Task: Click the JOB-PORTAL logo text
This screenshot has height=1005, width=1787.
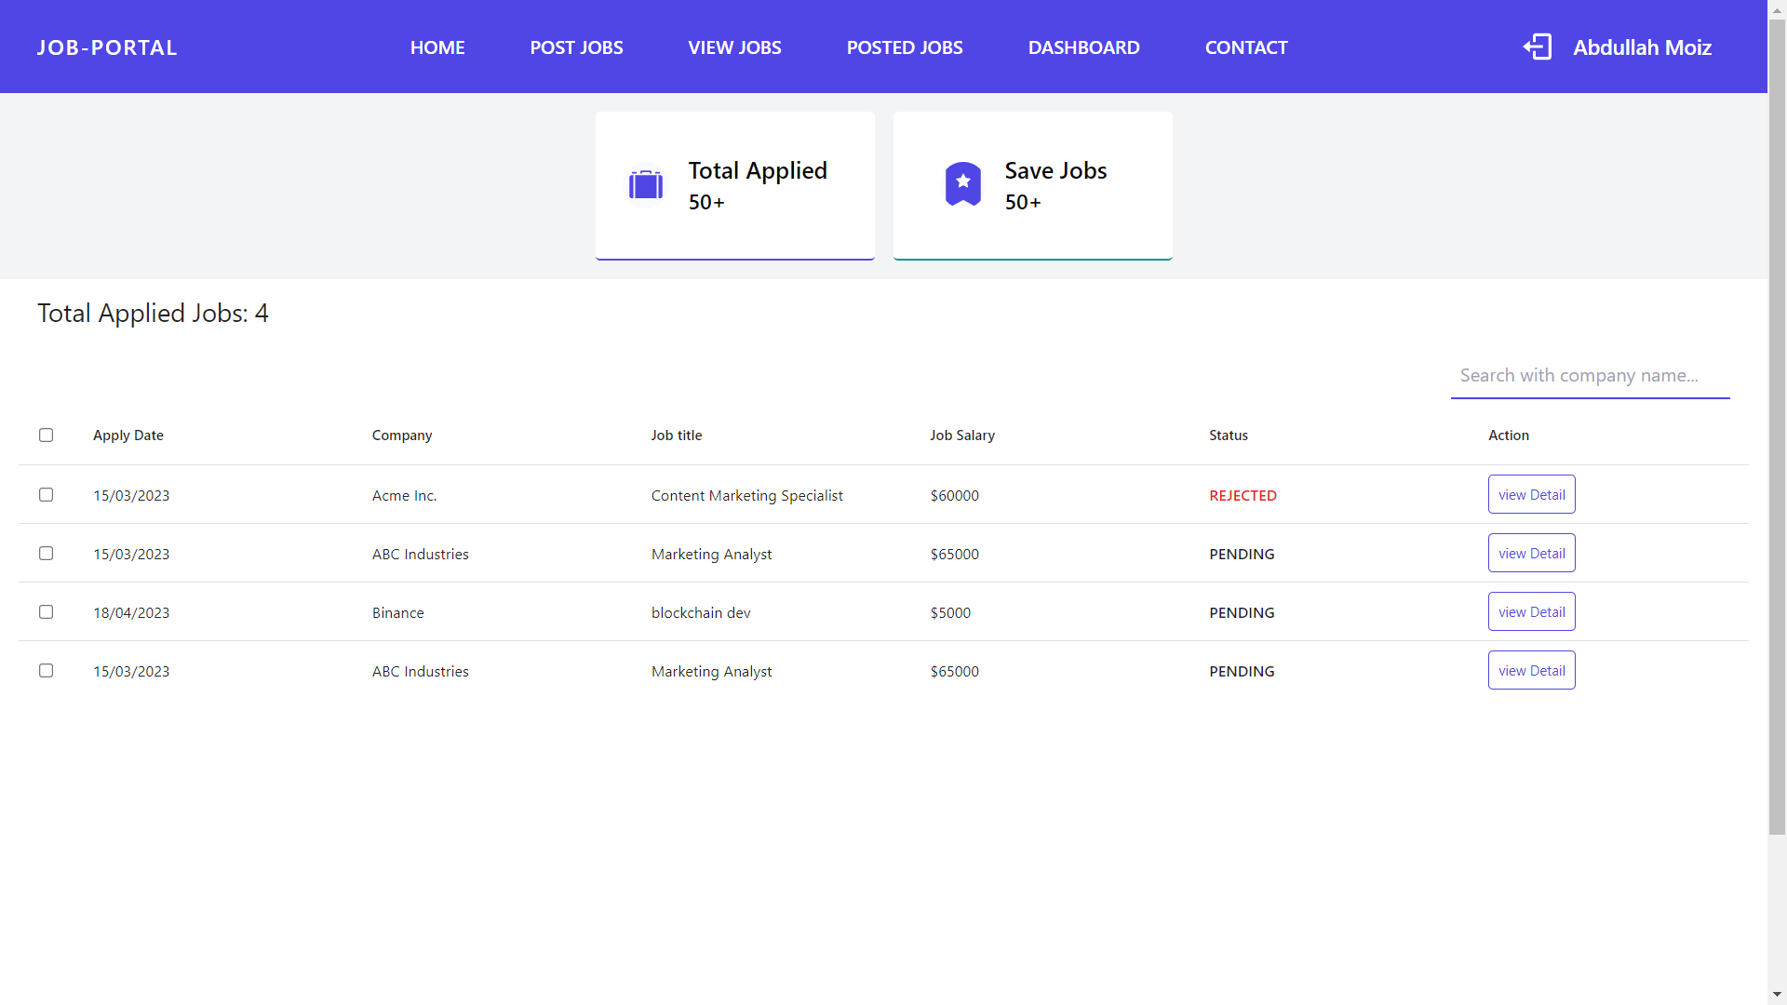Action: (x=107, y=47)
